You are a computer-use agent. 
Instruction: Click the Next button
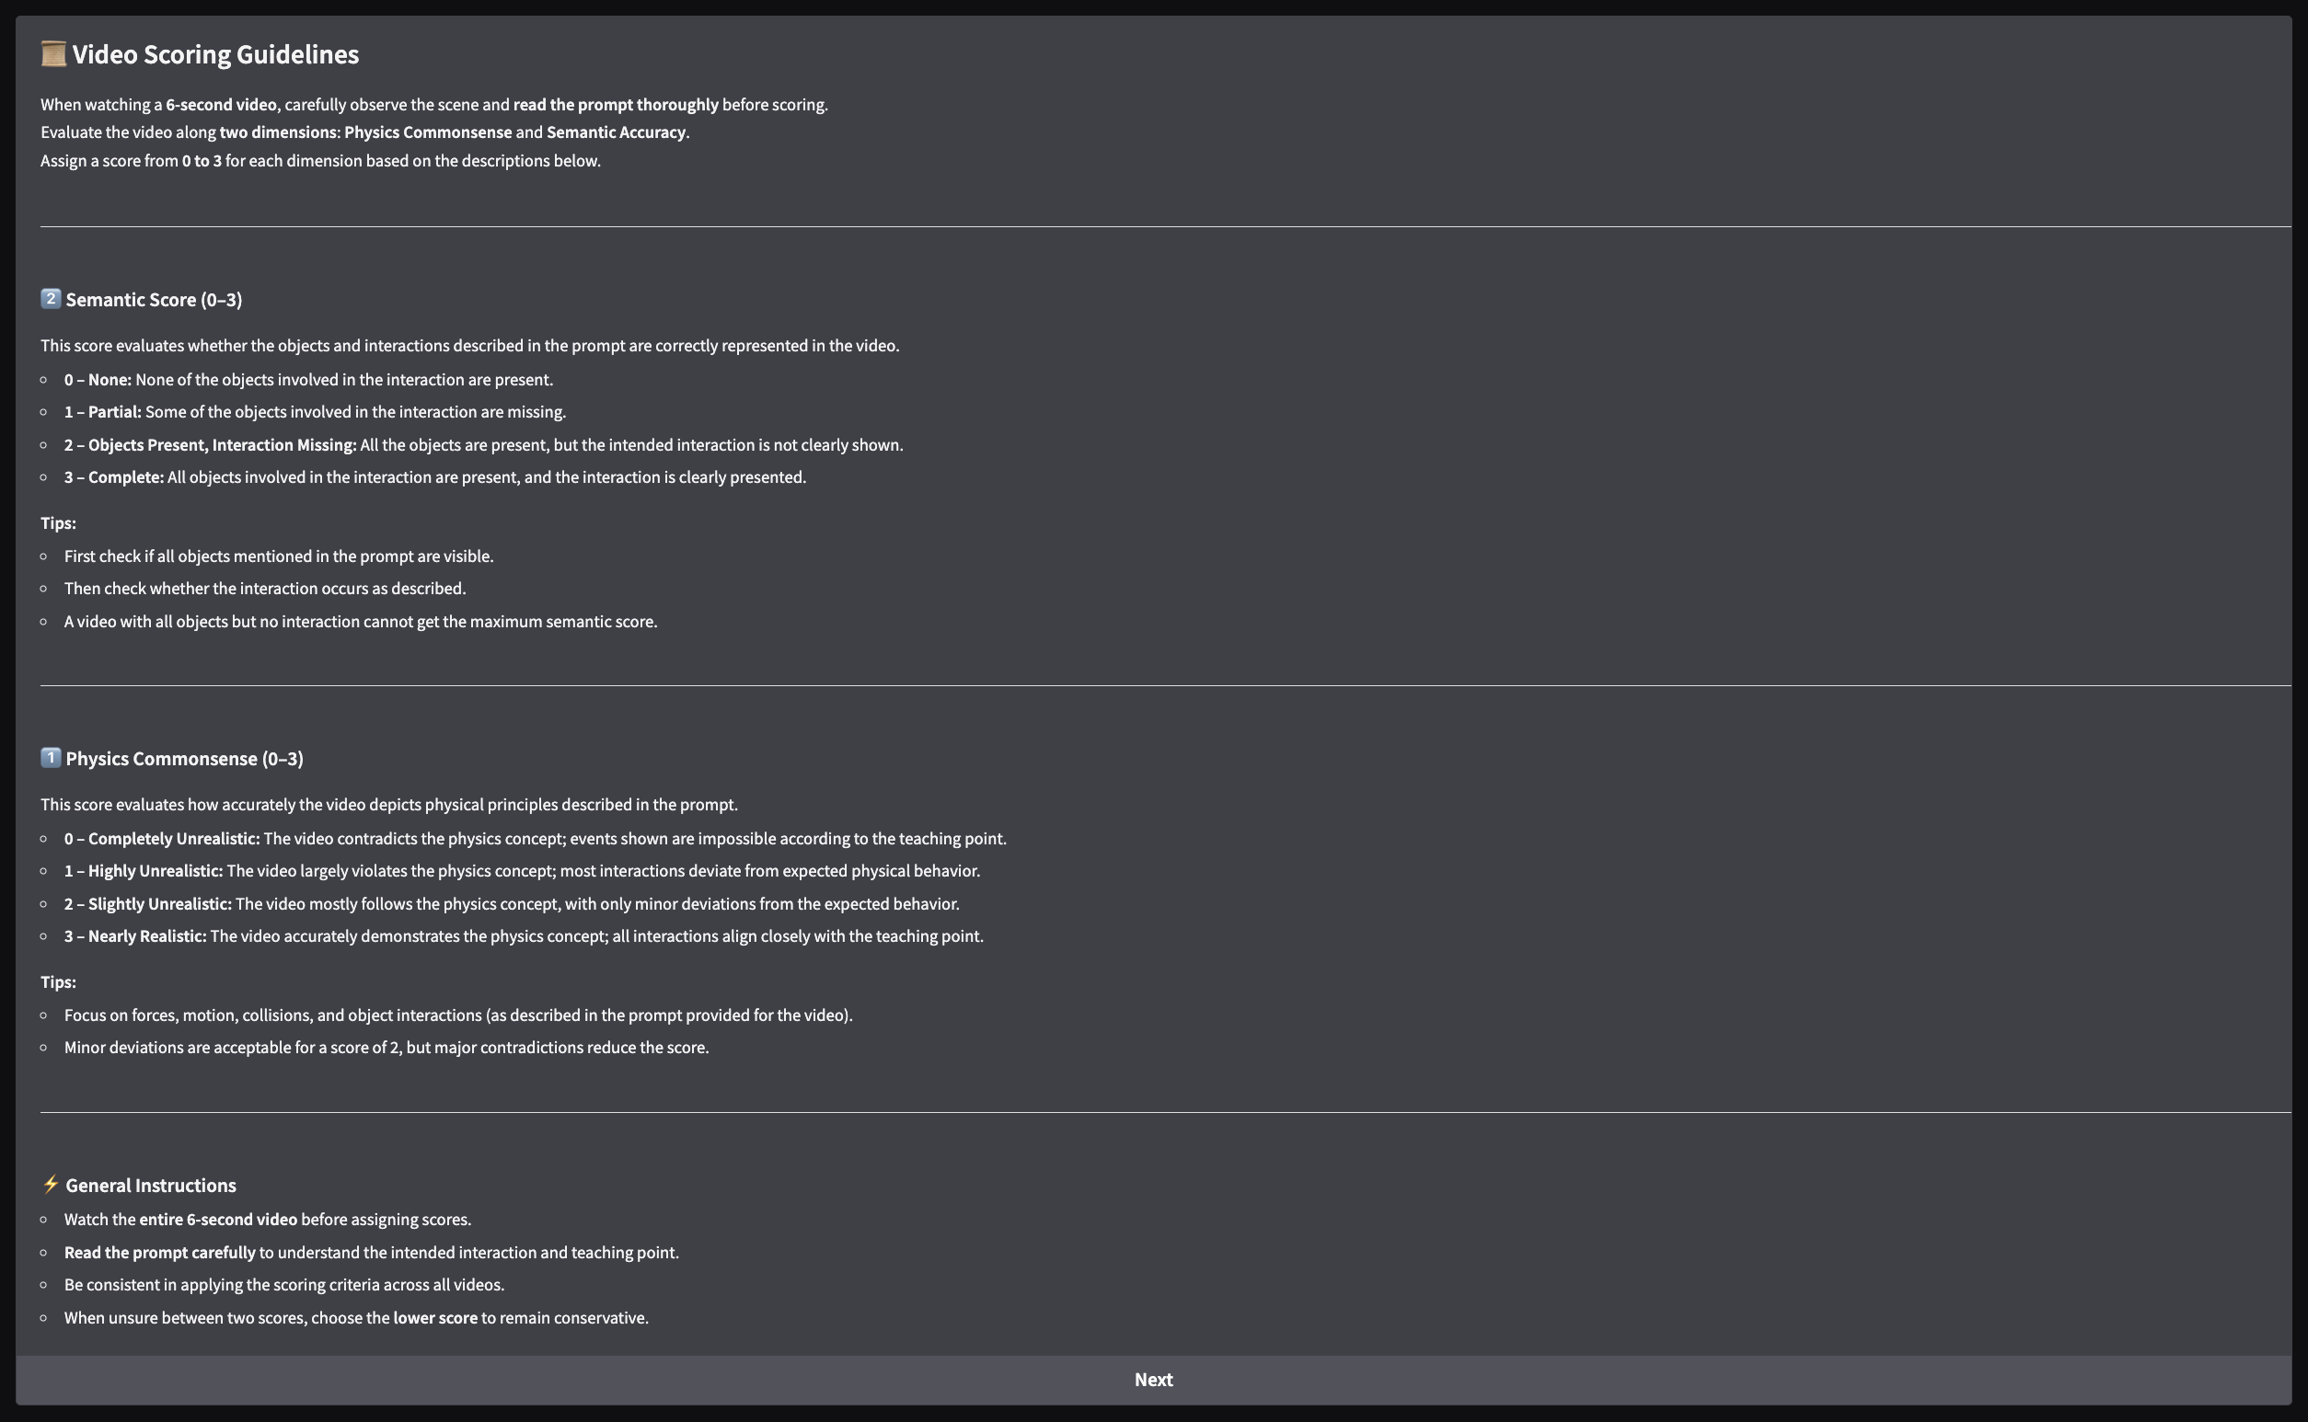[1152, 1380]
